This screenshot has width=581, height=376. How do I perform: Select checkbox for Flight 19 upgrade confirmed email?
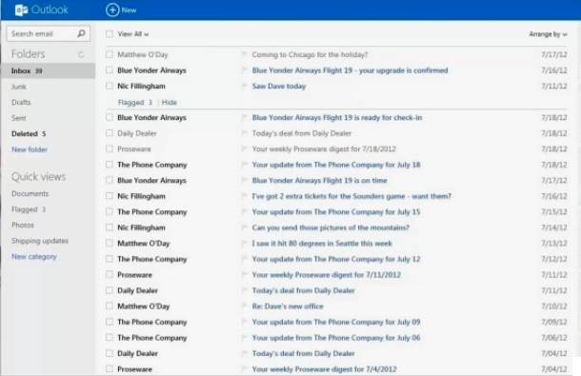click(x=110, y=70)
